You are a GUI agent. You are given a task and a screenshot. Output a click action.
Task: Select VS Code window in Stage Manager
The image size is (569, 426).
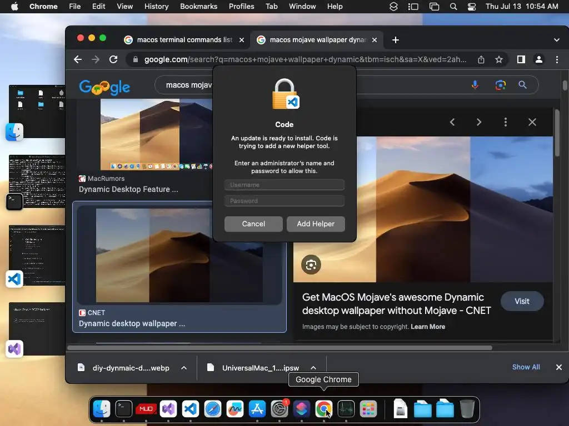(37, 255)
